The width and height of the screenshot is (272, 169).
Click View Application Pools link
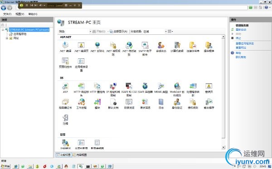245,43
